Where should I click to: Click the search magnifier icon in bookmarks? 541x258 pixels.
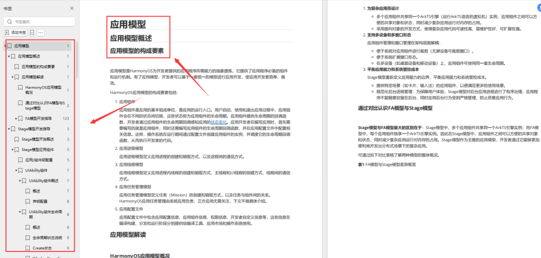(10, 21)
